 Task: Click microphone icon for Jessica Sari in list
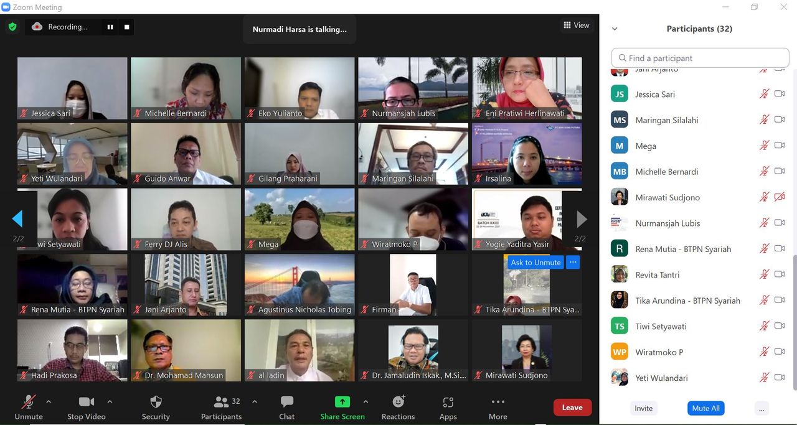tap(764, 94)
